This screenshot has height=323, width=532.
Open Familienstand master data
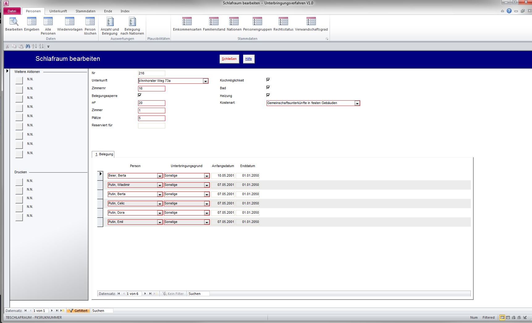click(214, 24)
